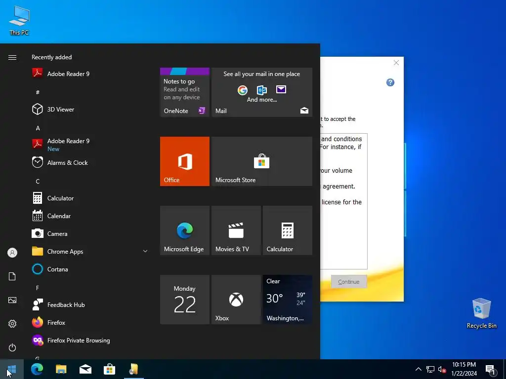Open Microsoft Store from the taskbar
This screenshot has width=506, height=379.
109,369
